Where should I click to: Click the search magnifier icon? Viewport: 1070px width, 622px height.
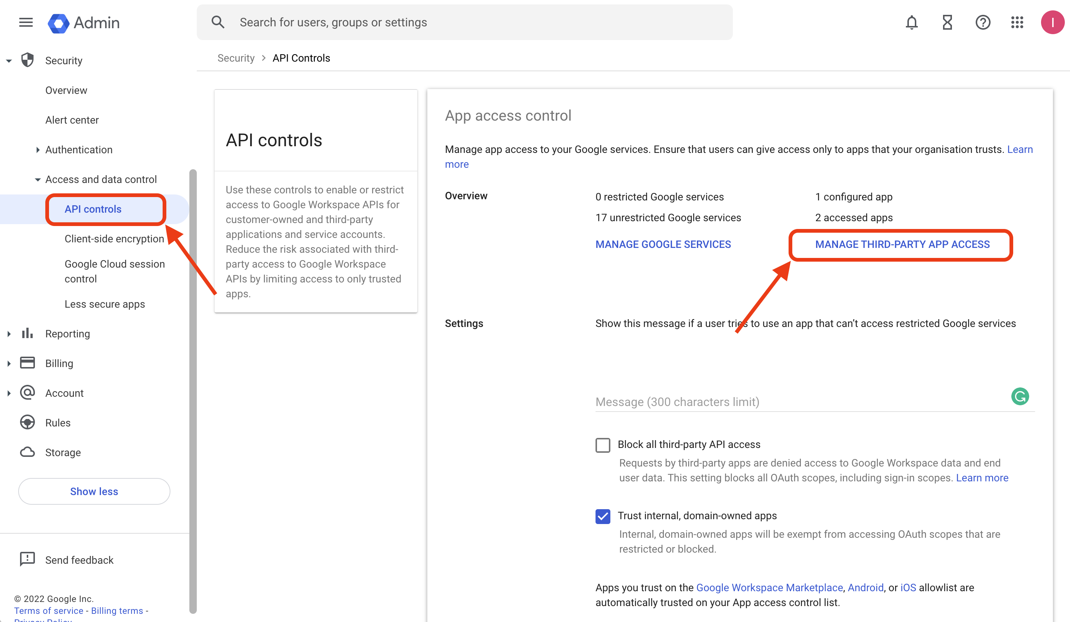(x=218, y=23)
